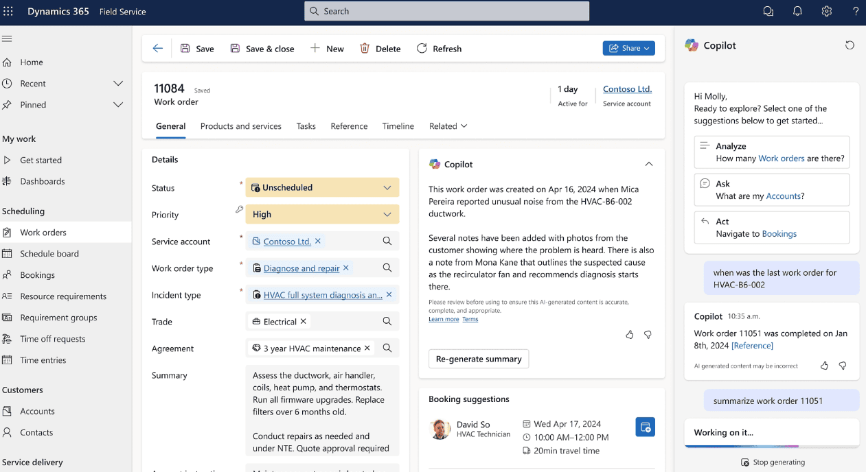Switch to the General tab
The height and width of the screenshot is (472, 866).
point(171,126)
